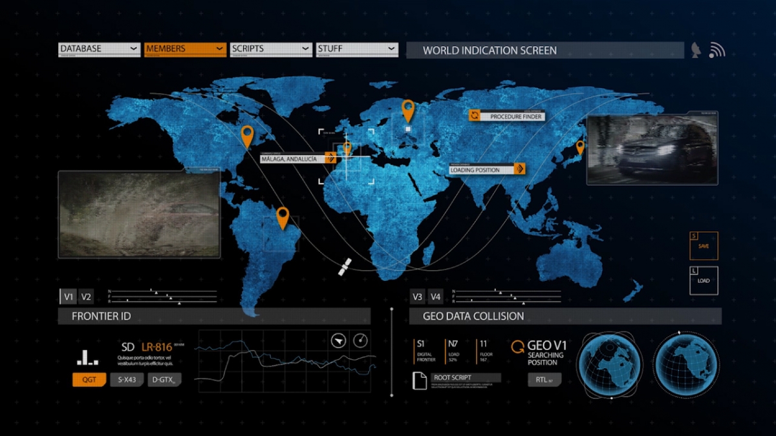
Task: Expand the SCRIPTS dropdown
Action: pyautogui.click(x=271, y=48)
